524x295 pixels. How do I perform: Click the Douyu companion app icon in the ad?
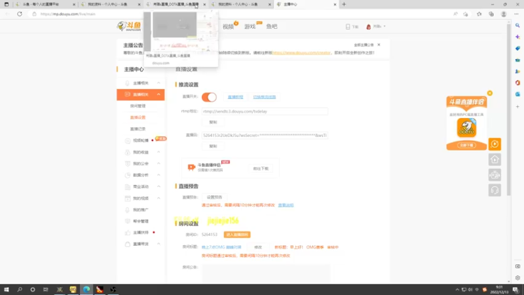466,127
